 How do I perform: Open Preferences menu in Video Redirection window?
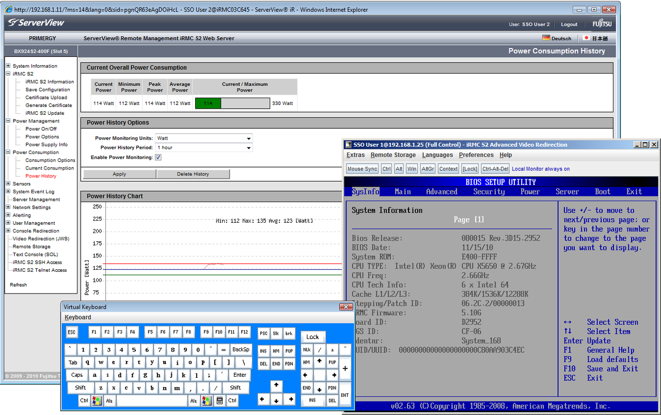(476, 155)
